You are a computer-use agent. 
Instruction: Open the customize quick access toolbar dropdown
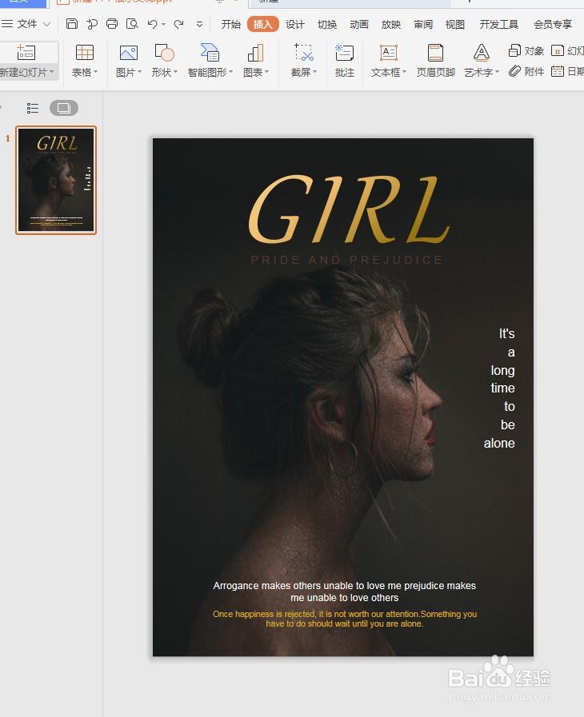[x=199, y=24]
